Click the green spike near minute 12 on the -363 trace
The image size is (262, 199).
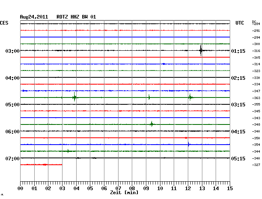[x=190, y=97]
